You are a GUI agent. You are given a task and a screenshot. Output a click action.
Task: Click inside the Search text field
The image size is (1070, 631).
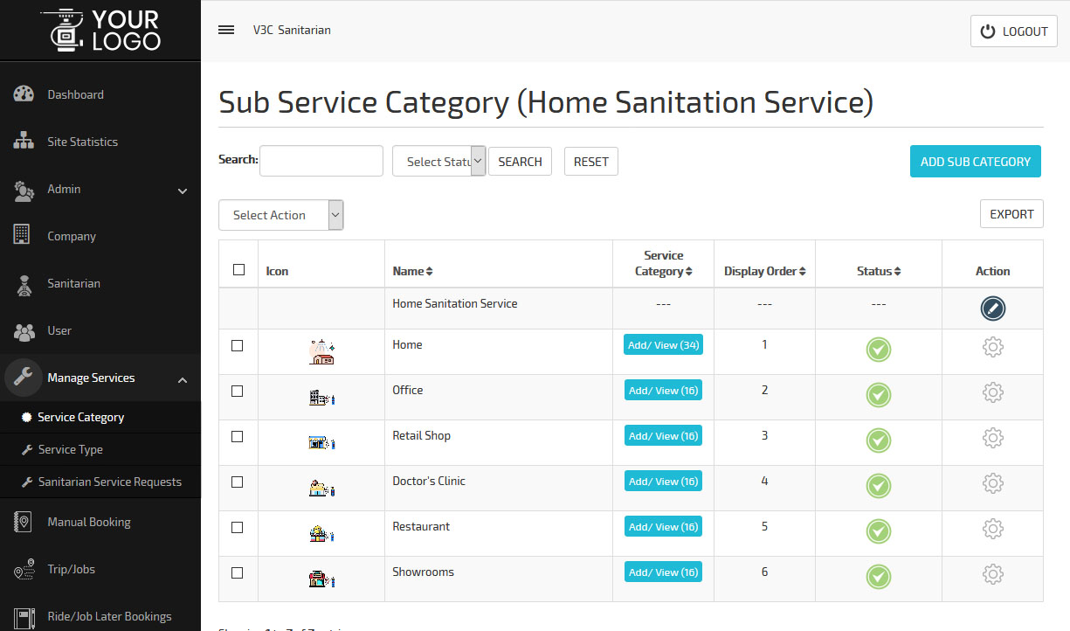(321, 161)
